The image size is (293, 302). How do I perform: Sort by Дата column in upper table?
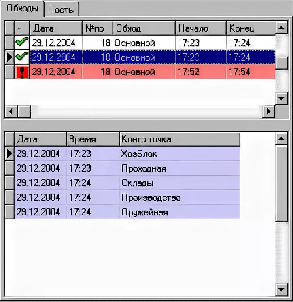click(56, 28)
